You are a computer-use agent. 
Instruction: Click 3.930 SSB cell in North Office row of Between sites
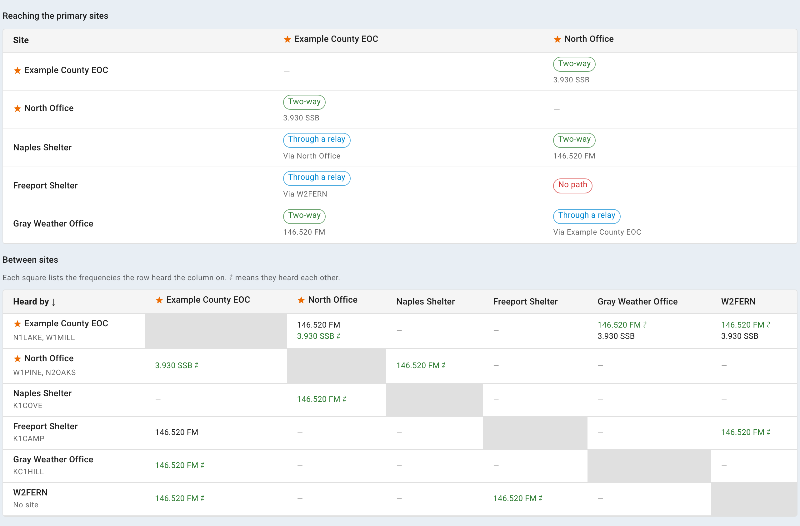click(177, 366)
